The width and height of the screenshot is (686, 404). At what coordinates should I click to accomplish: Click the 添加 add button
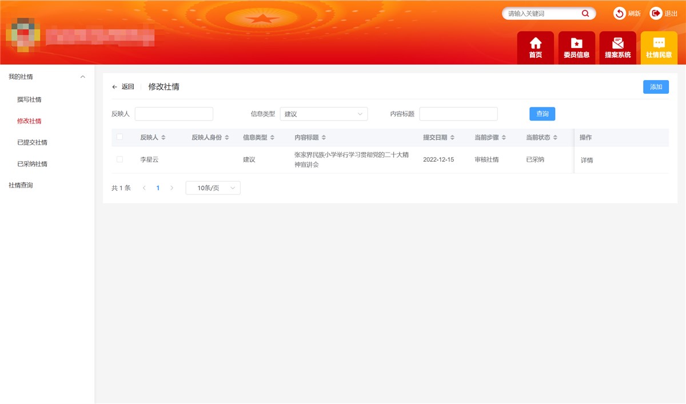[656, 86]
